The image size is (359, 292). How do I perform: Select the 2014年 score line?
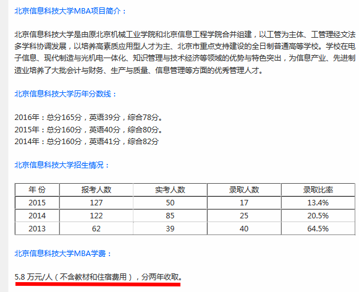[87, 142]
